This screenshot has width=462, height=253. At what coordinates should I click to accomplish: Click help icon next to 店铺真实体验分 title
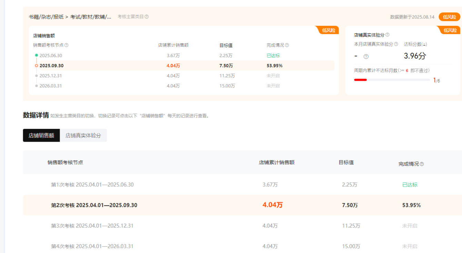[388, 35]
